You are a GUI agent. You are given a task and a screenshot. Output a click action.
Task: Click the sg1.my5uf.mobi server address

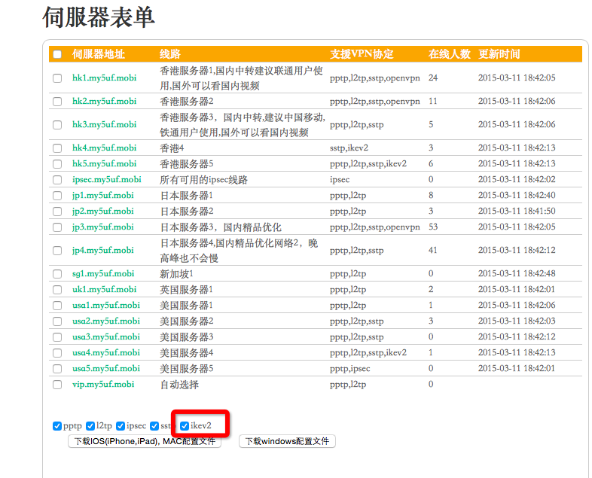103,273
